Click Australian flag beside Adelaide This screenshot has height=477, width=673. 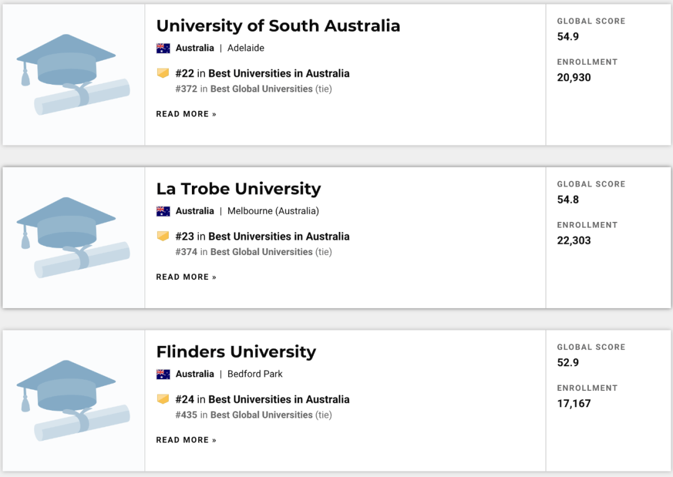163,48
